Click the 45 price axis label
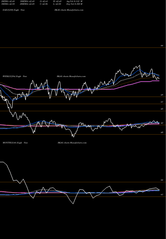 [162, 109]
